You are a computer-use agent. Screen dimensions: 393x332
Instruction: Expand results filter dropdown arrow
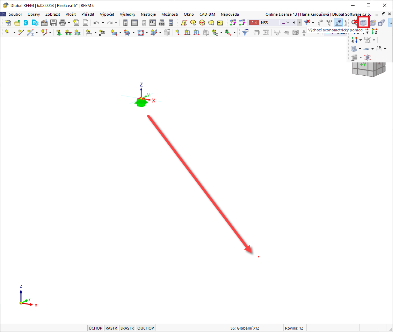(313, 23)
